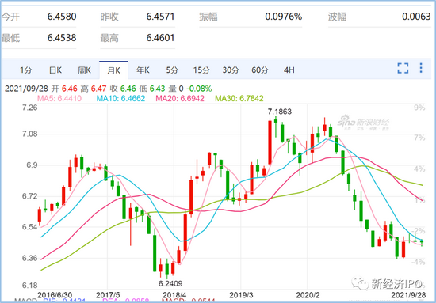Click the MA10: 6.4662 indicator label

click(121, 98)
